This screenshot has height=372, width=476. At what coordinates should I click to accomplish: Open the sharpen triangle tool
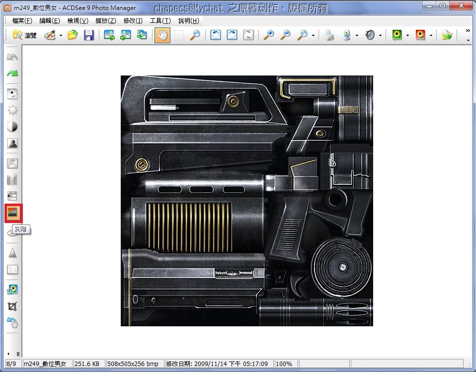(12, 253)
